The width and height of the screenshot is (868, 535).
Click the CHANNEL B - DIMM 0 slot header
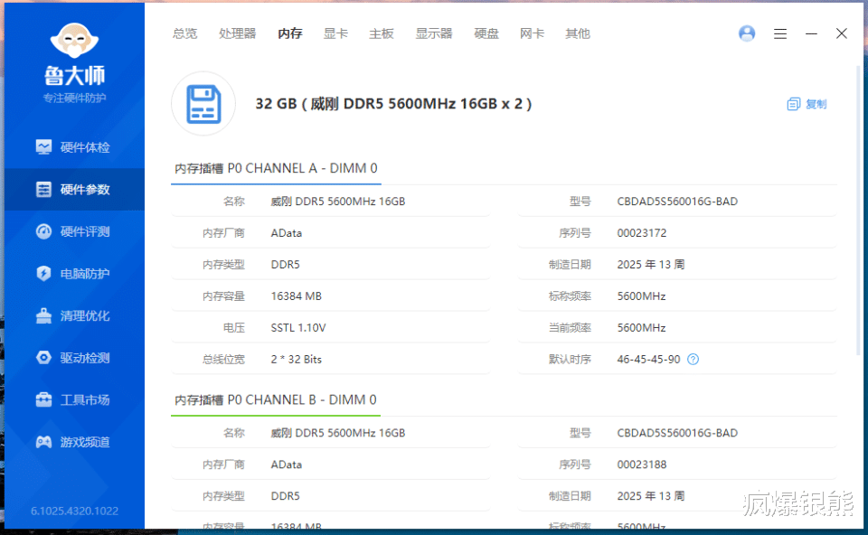coord(275,399)
